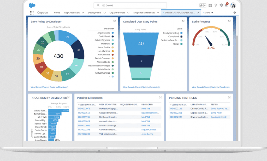Open the App Launcher grid icon
This screenshot has width=267, height=161.
tap(32, 13)
